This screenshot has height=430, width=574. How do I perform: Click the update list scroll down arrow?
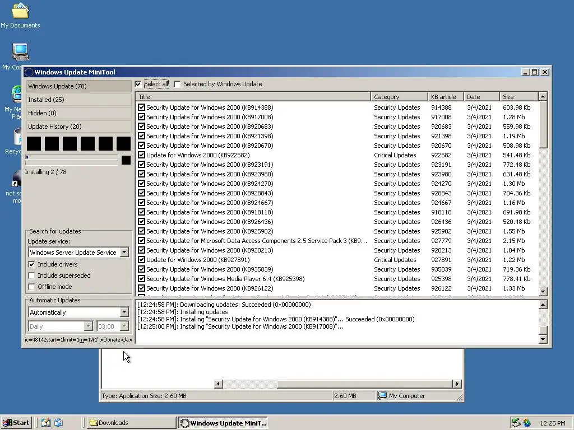pos(543,291)
